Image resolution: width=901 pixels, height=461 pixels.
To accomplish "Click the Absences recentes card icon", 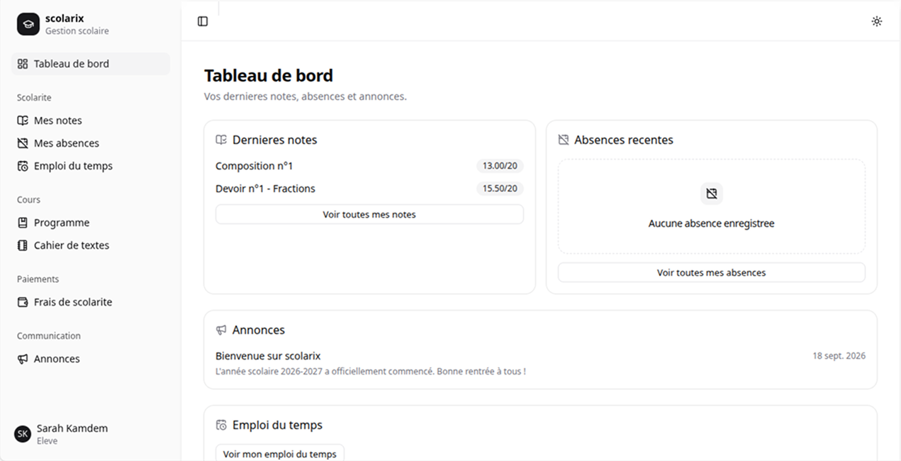I will [564, 140].
